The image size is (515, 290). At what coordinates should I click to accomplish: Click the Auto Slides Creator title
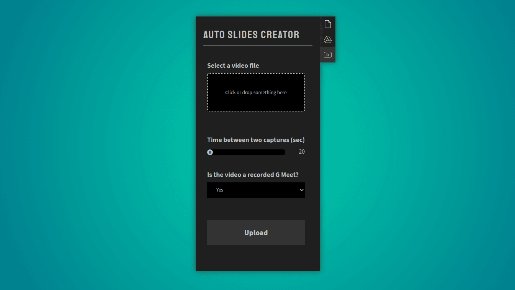[x=251, y=34]
